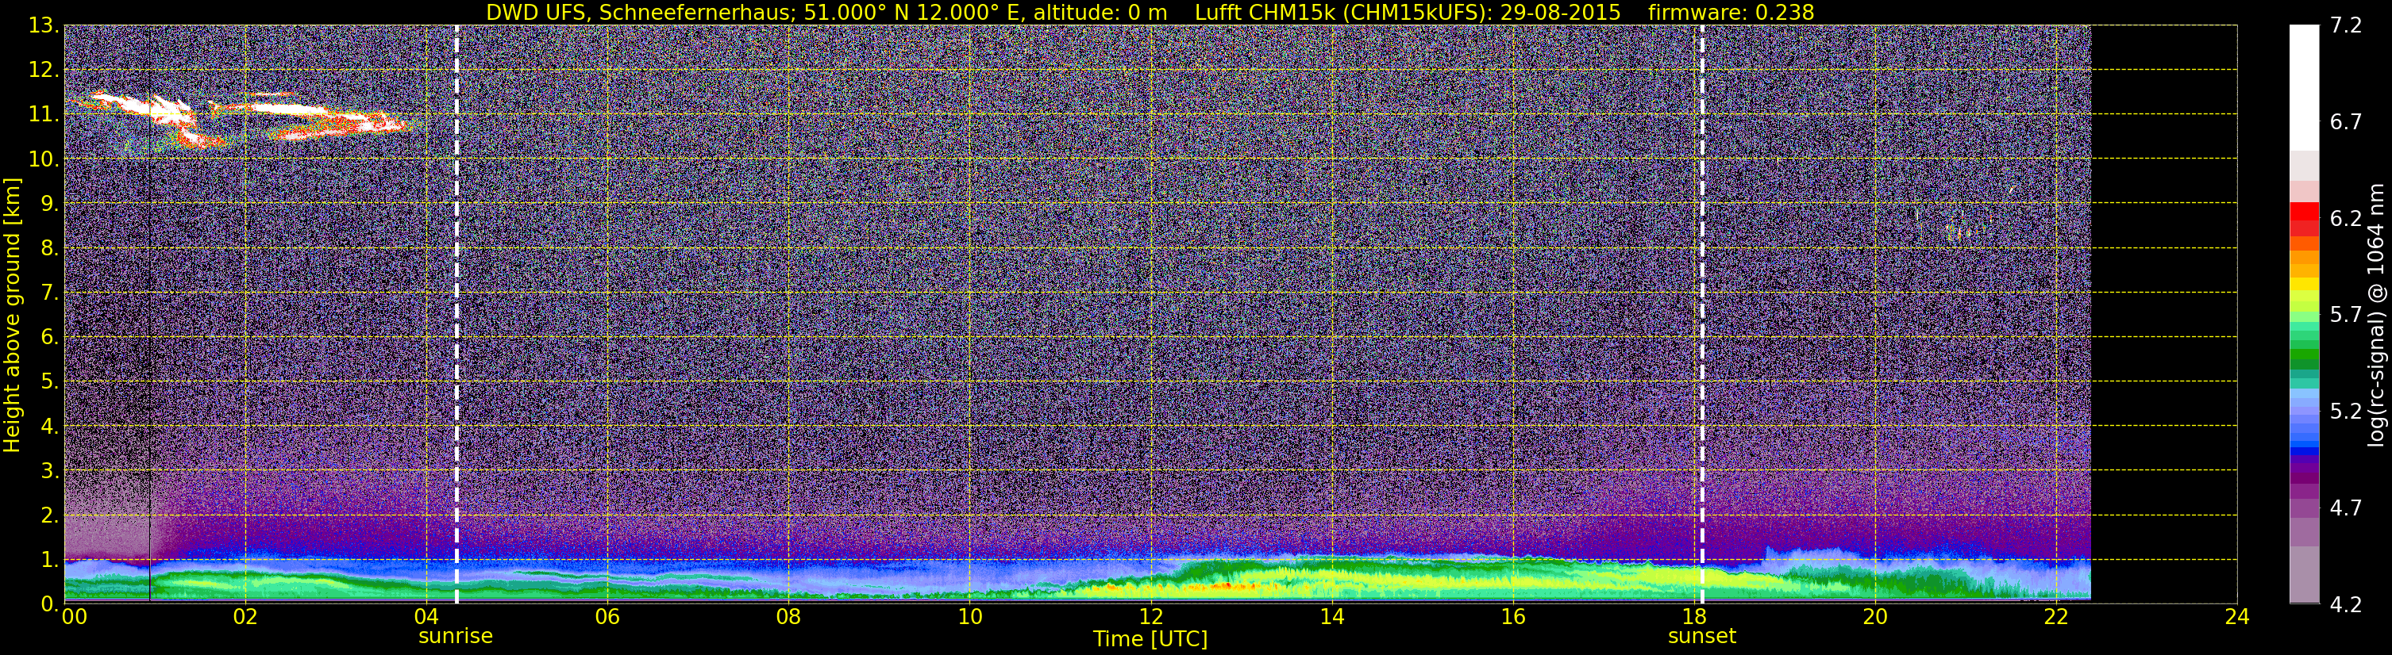Click the '12.' height tick label
Image resolution: width=2392 pixels, height=655 pixels.
tap(43, 70)
